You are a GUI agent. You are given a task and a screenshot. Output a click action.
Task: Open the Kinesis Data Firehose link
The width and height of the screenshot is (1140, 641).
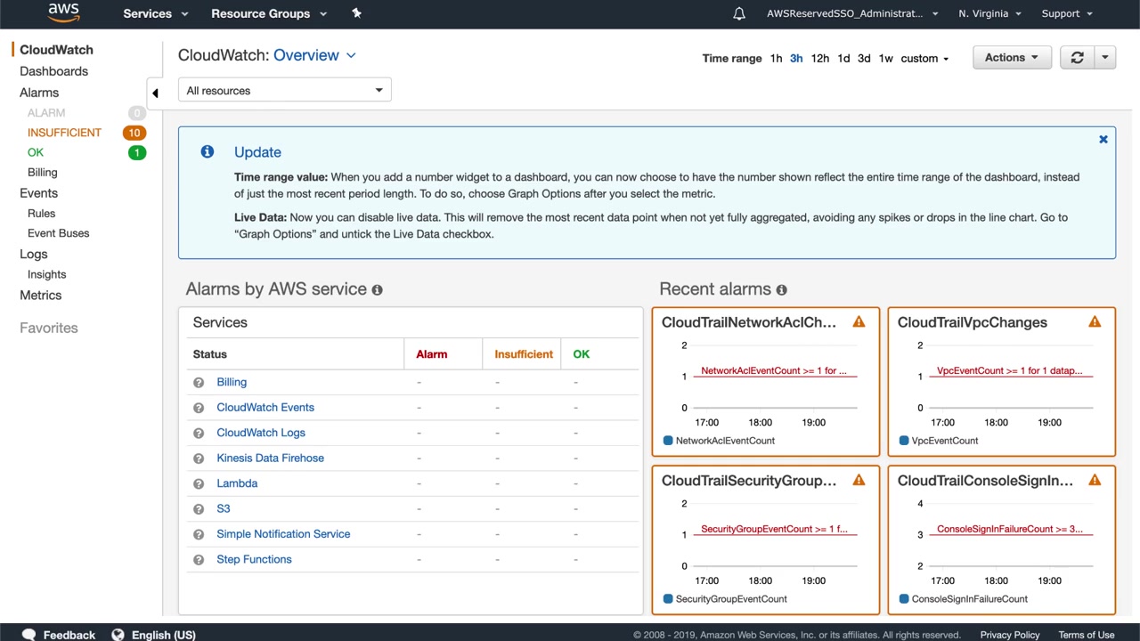(x=270, y=458)
